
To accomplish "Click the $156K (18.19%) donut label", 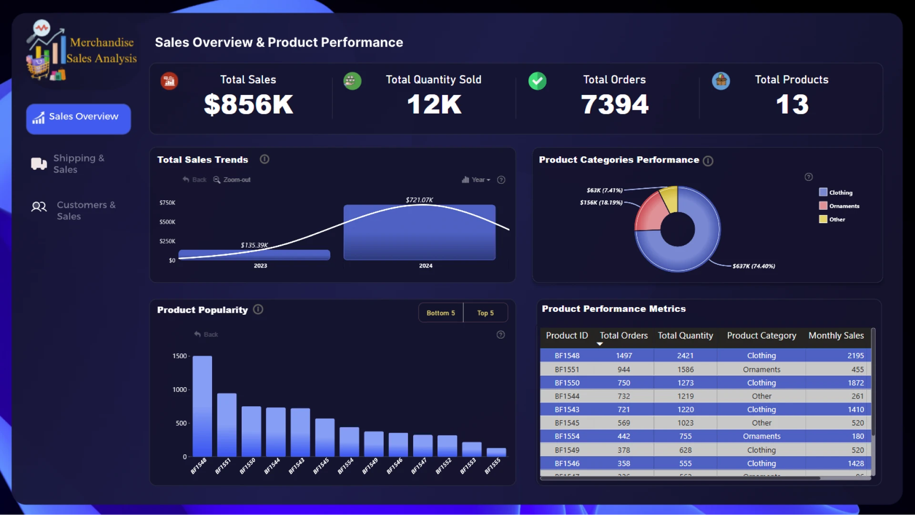I will tap(601, 203).
